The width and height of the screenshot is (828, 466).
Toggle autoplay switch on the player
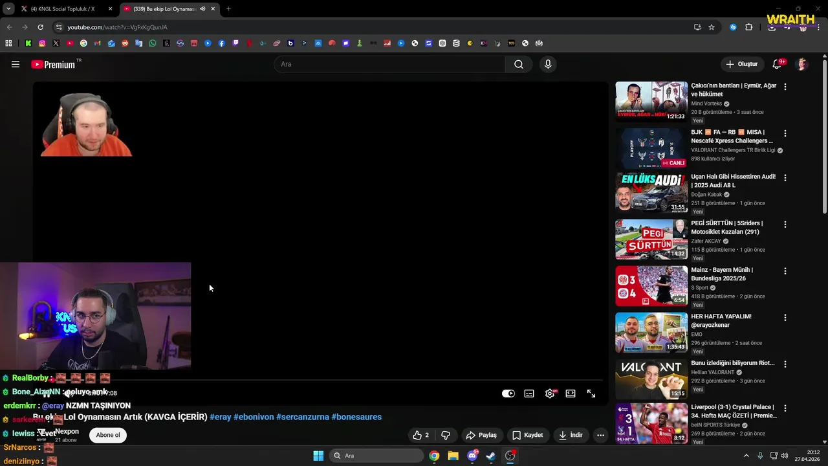point(508,394)
